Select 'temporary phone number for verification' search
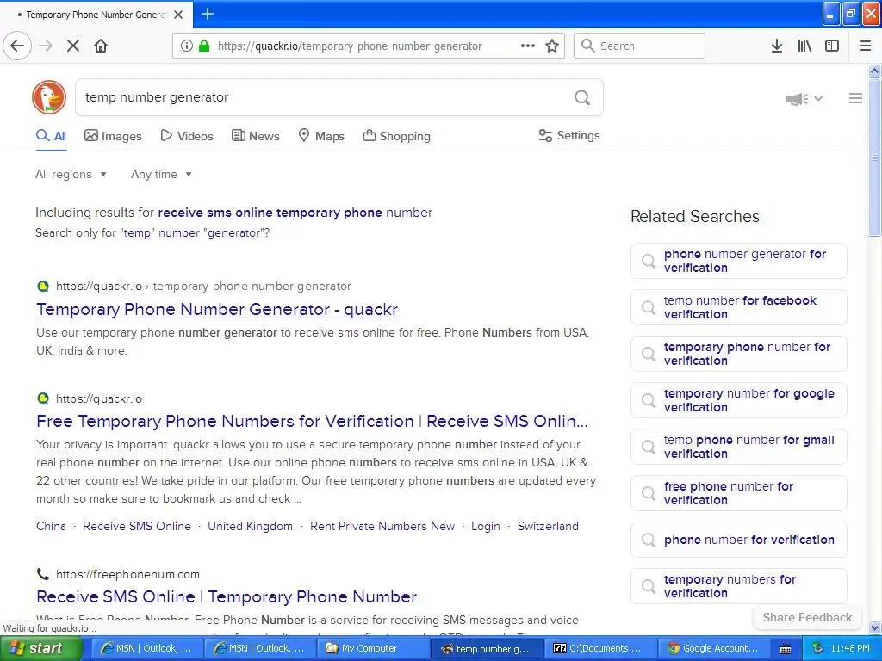The height and width of the screenshot is (661, 882). 738,354
